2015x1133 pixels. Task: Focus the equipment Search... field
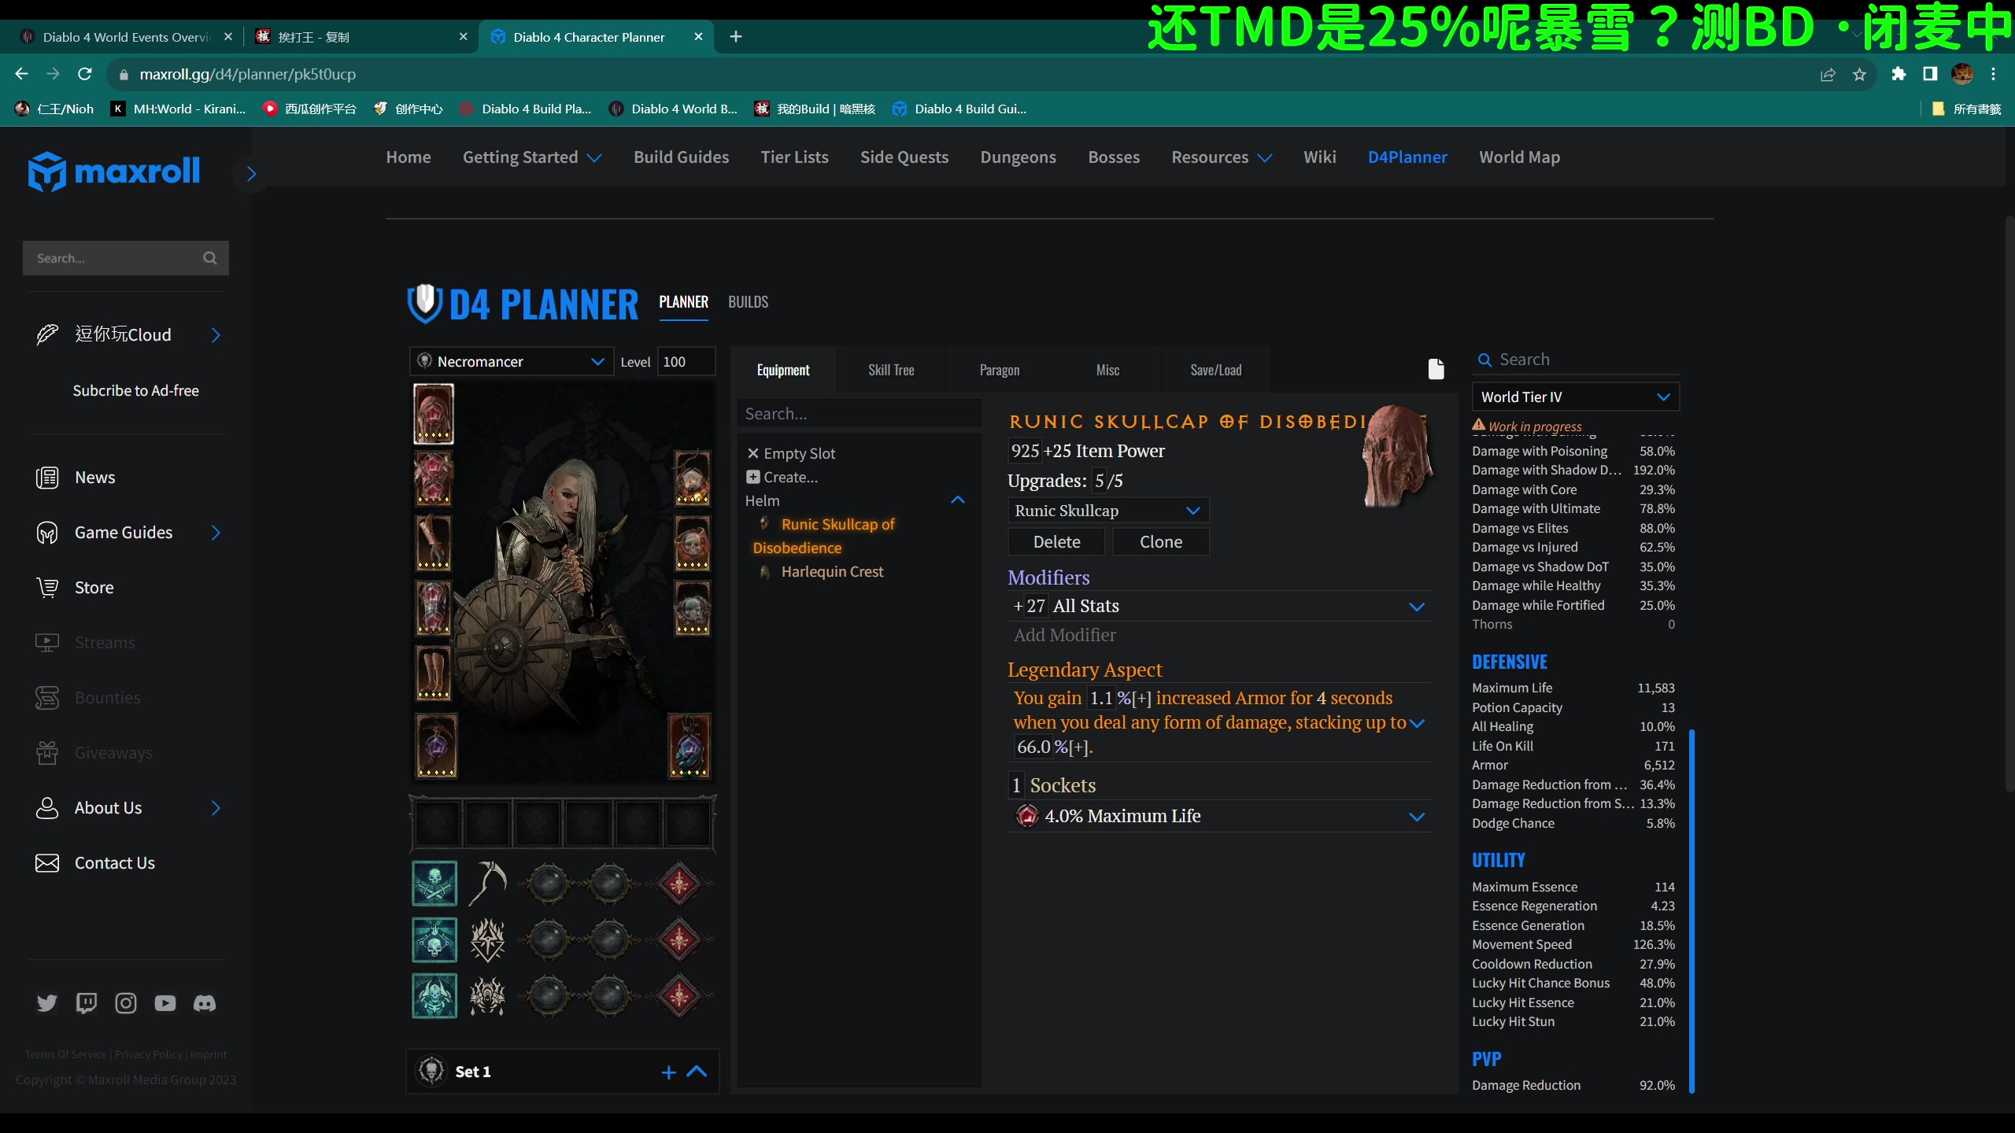pos(860,414)
